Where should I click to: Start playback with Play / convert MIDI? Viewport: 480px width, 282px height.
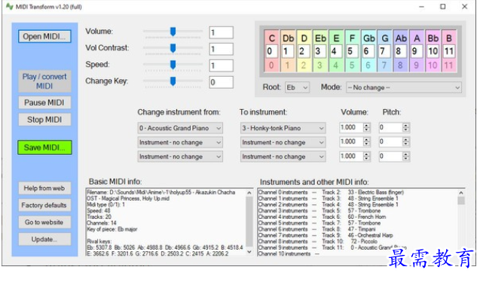44,81
